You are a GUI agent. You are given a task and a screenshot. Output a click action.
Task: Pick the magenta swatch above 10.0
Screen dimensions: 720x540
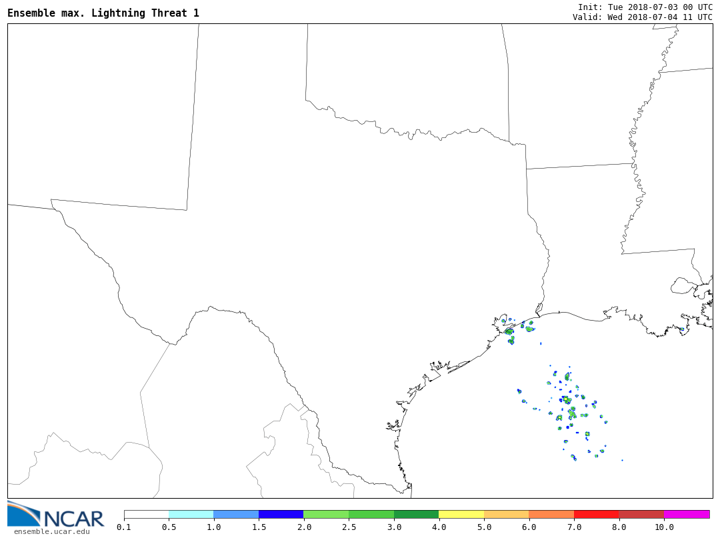click(687, 514)
